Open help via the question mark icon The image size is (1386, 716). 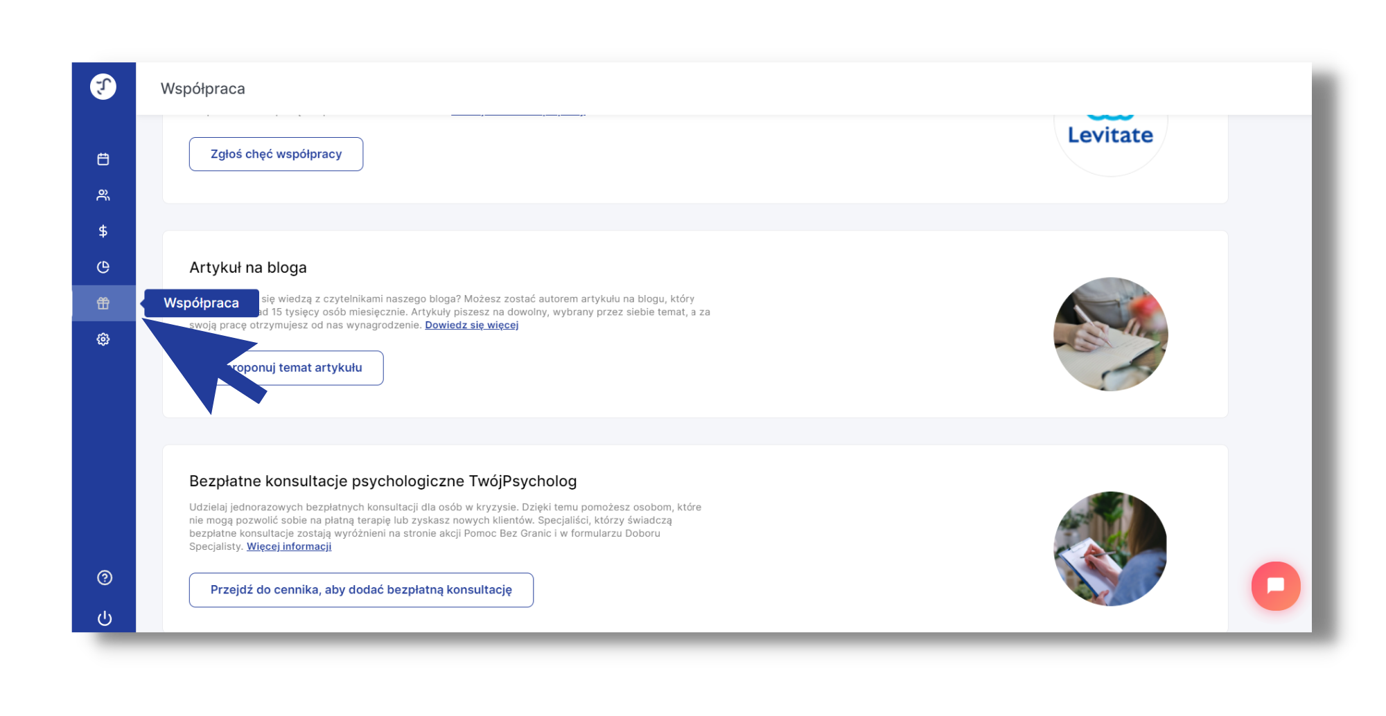(105, 578)
